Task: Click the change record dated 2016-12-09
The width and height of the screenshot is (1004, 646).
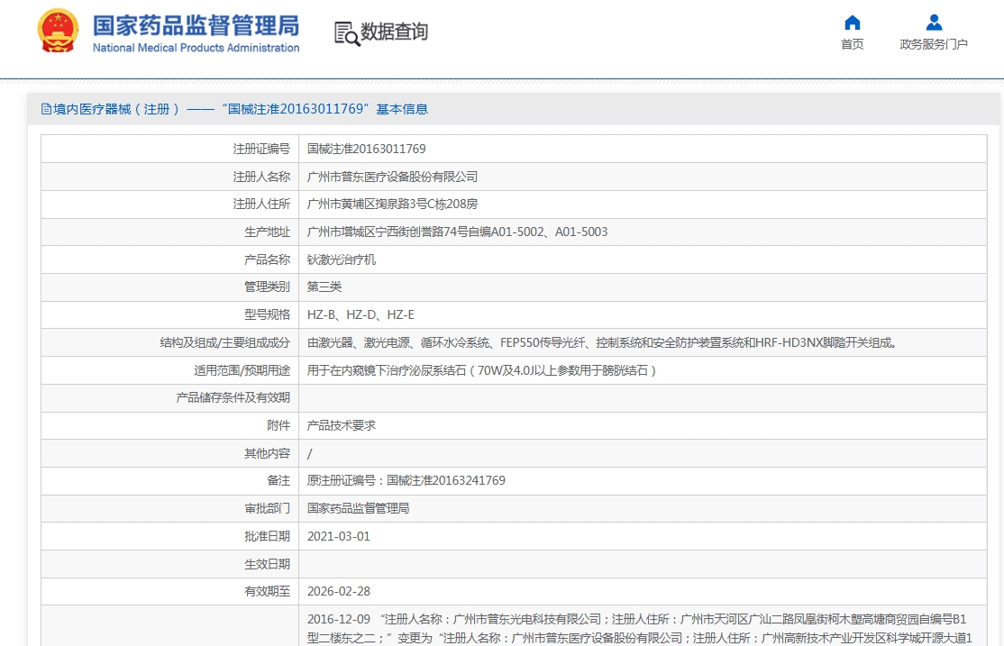Action: 640,629
